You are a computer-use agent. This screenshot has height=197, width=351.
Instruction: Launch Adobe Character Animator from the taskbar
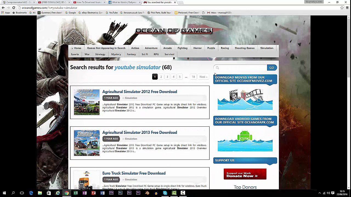click(x=111, y=193)
